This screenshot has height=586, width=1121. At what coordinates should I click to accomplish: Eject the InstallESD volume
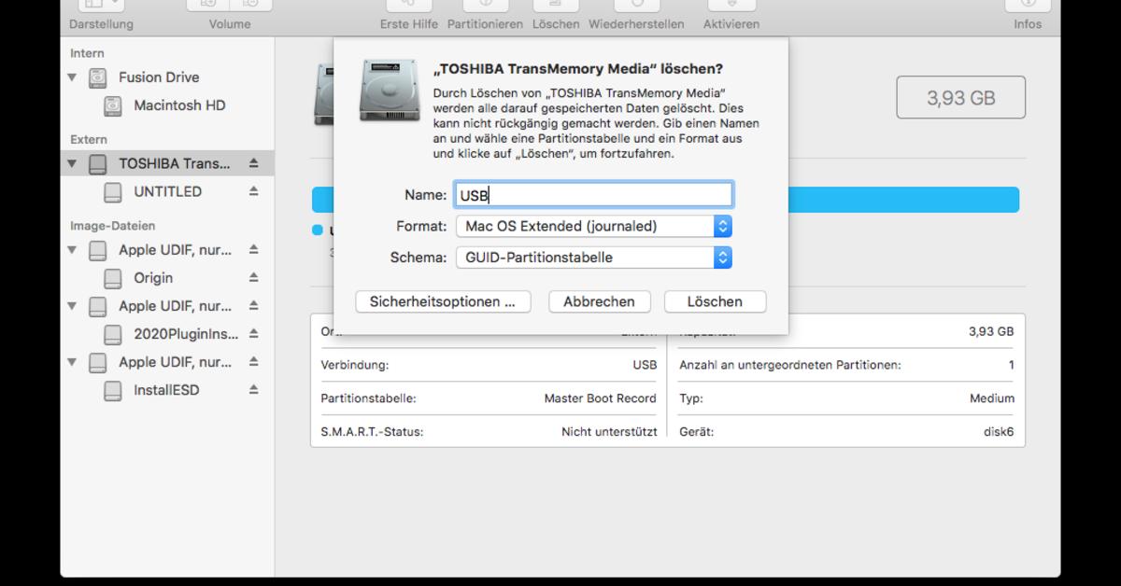(x=253, y=390)
